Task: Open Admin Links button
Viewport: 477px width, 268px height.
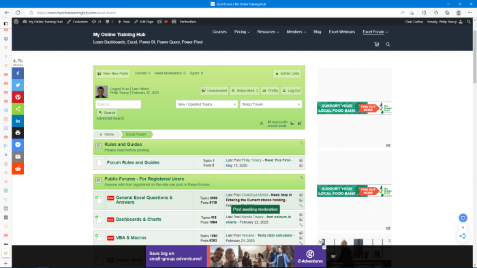Action: point(287,74)
